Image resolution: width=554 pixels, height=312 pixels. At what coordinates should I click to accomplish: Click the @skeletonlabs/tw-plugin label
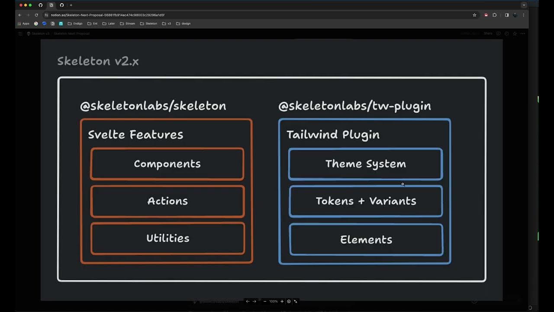pyautogui.click(x=354, y=106)
